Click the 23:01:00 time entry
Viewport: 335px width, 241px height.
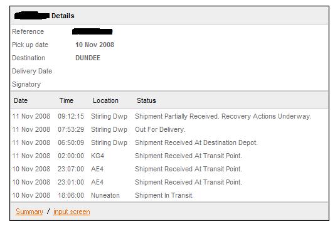click(71, 182)
